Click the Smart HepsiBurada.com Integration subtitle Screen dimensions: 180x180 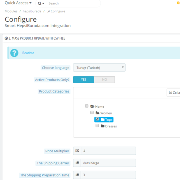coord(37,25)
